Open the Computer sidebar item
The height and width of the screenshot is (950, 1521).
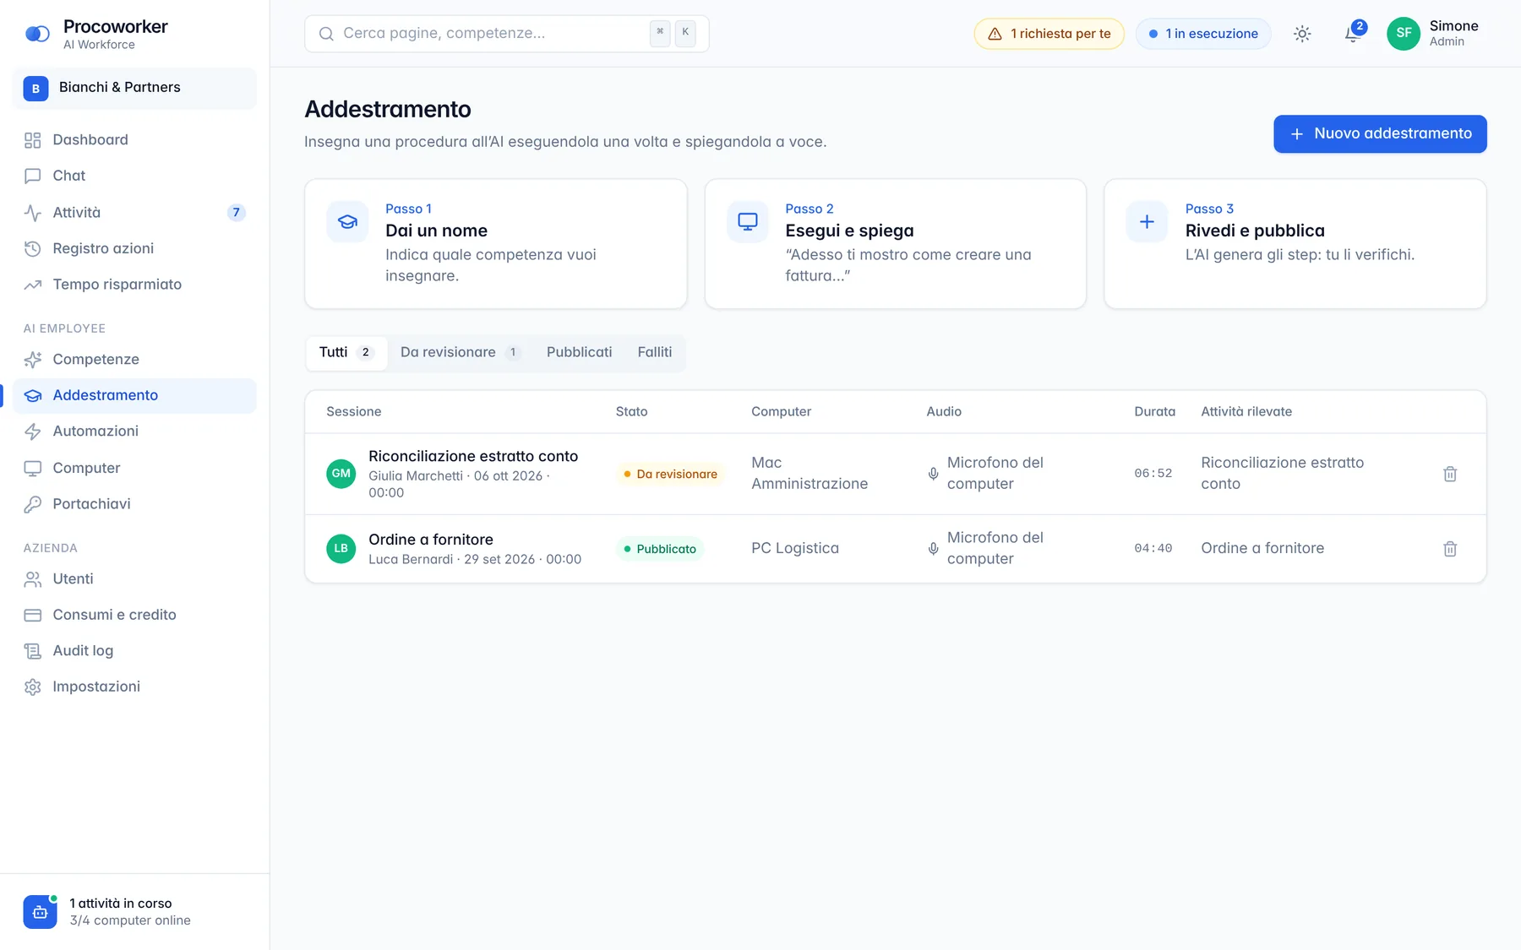click(134, 468)
